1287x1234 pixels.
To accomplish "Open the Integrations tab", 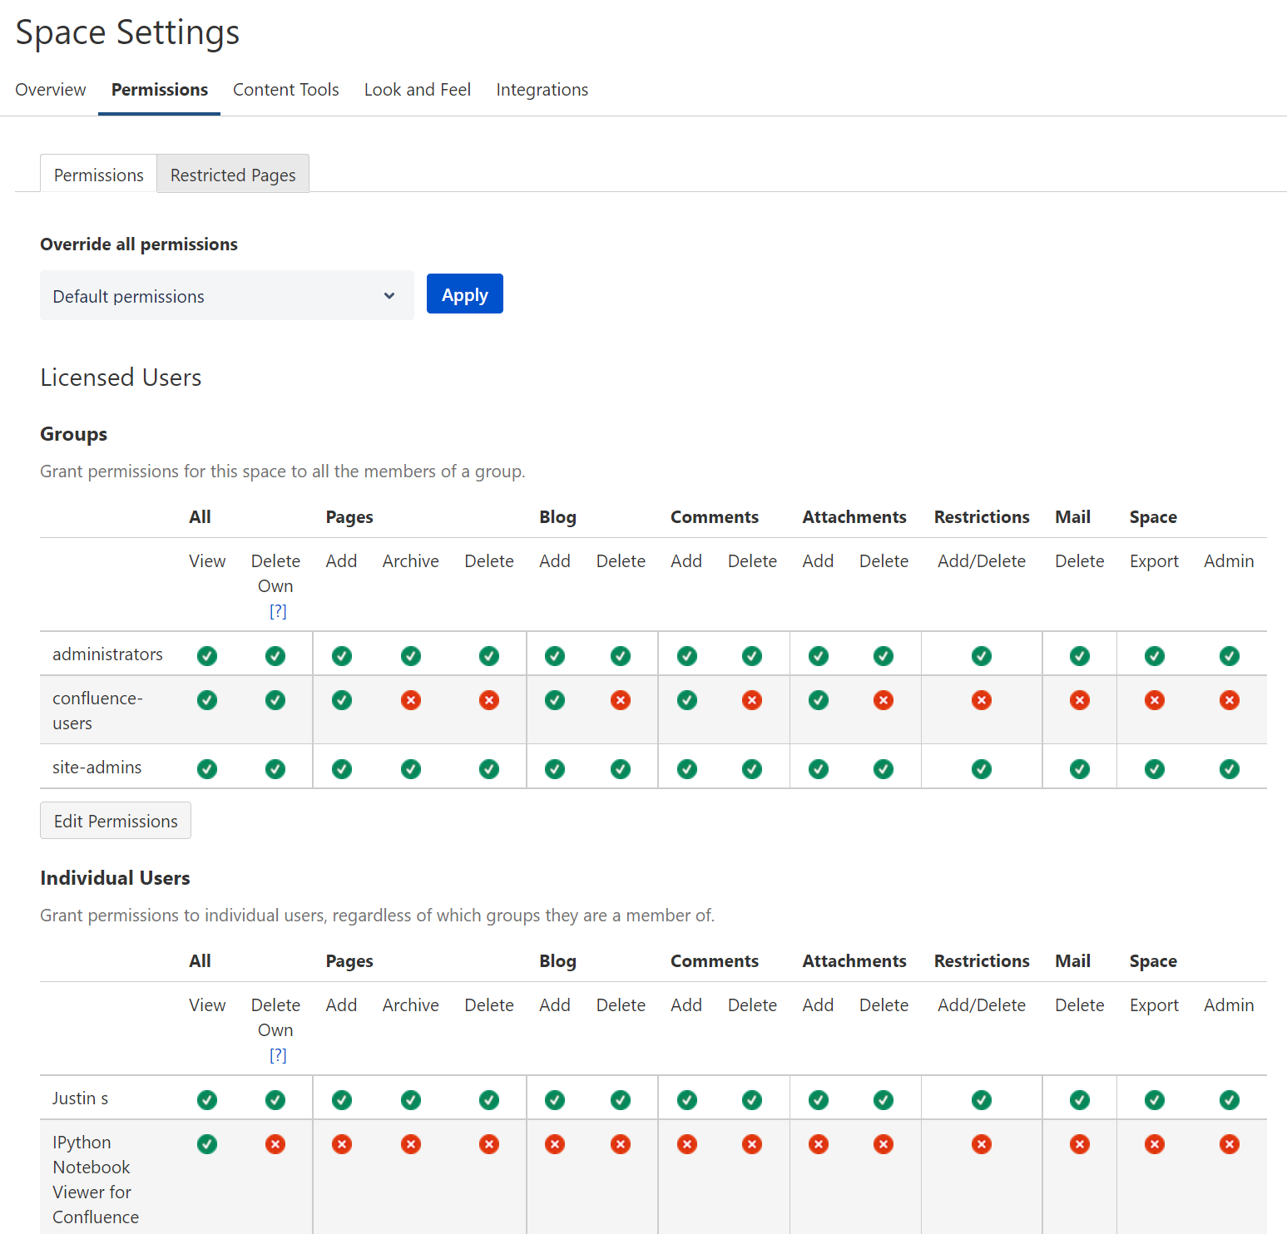I will [x=542, y=90].
